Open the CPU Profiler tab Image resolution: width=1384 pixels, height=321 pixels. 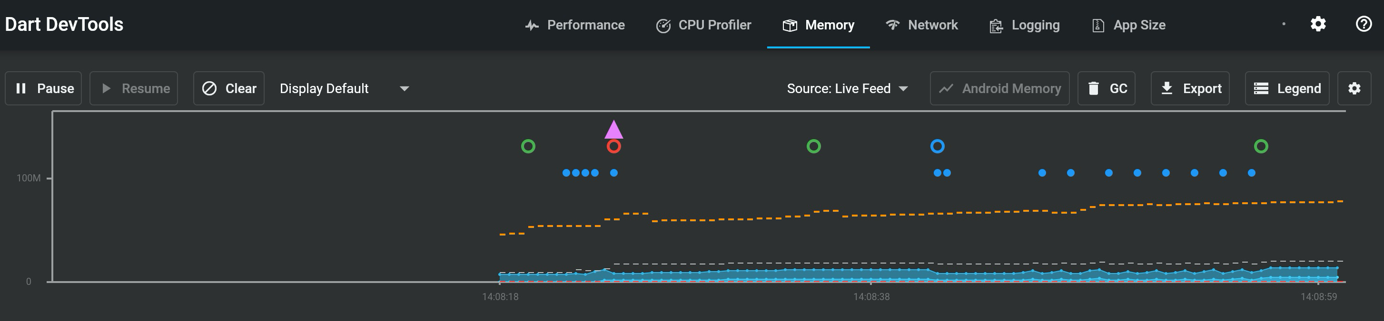pos(703,25)
